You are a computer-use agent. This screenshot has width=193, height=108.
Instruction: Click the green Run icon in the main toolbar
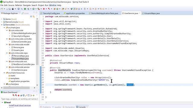pyautogui.click(x=33, y=9)
